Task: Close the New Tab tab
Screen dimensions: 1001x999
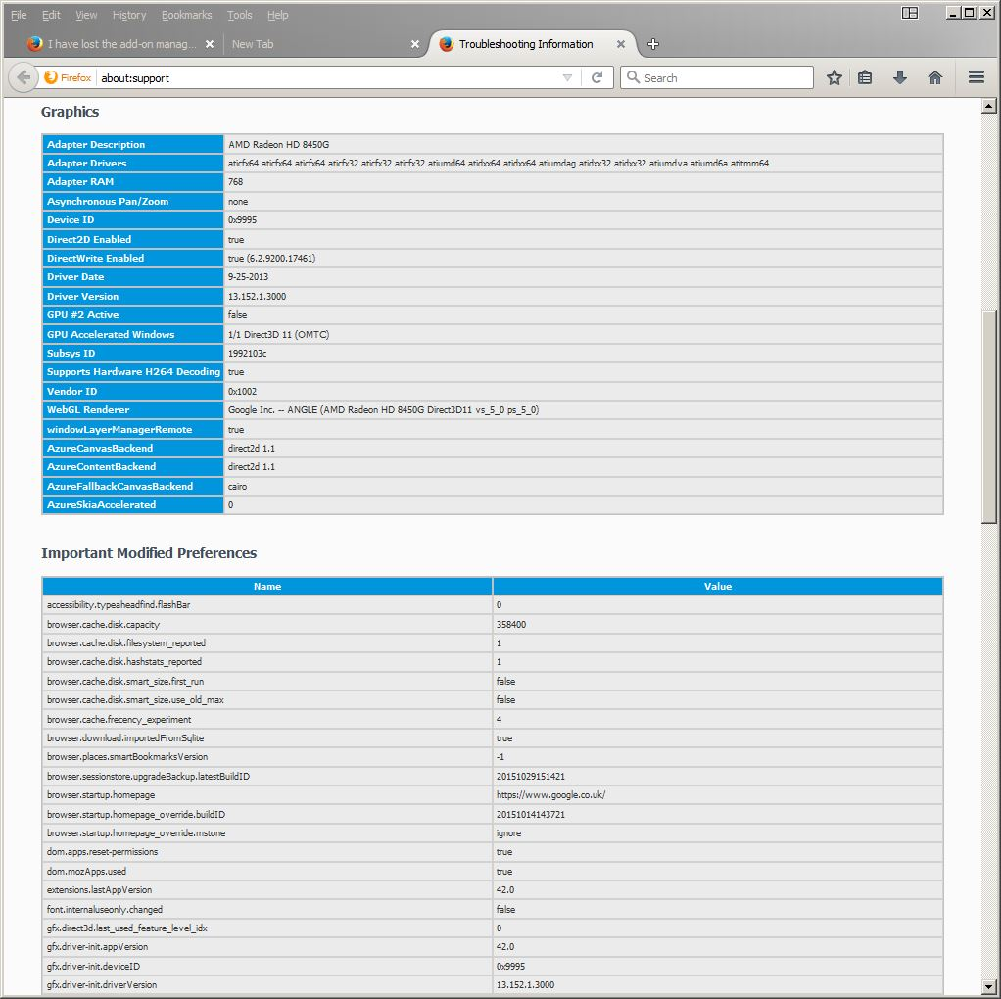Action: tap(415, 44)
